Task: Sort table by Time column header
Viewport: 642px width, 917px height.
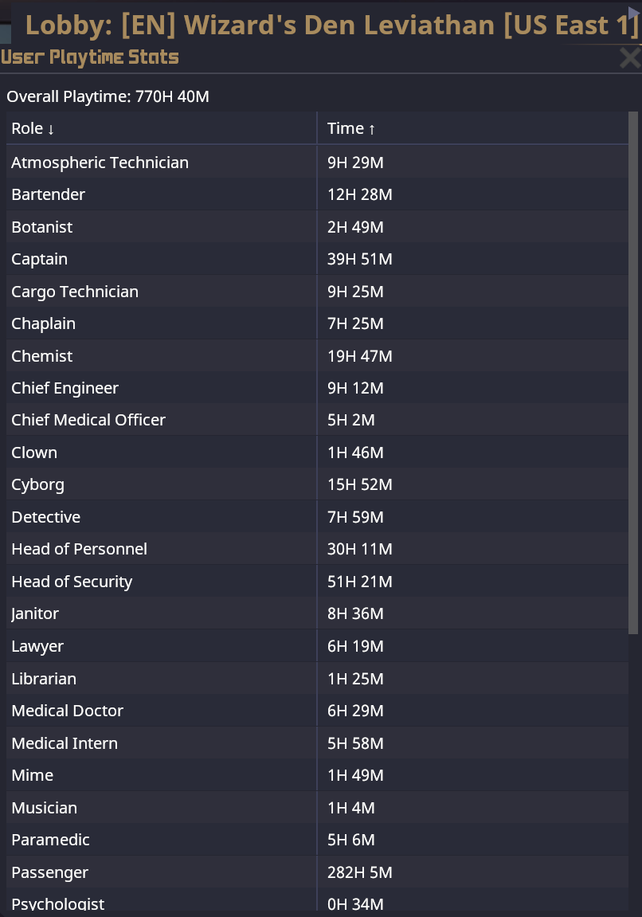Action: pyautogui.click(x=351, y=128)
